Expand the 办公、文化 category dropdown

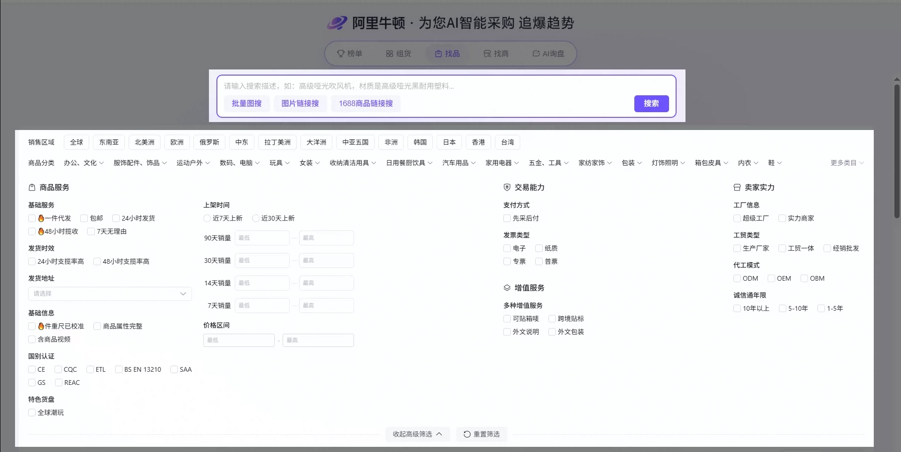[84, 163]
